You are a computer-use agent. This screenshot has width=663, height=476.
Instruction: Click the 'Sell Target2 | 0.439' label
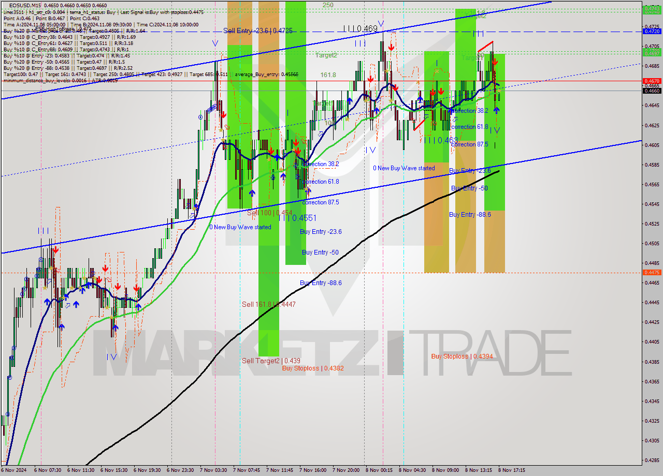pyautogui.click(x=271, y=361)
